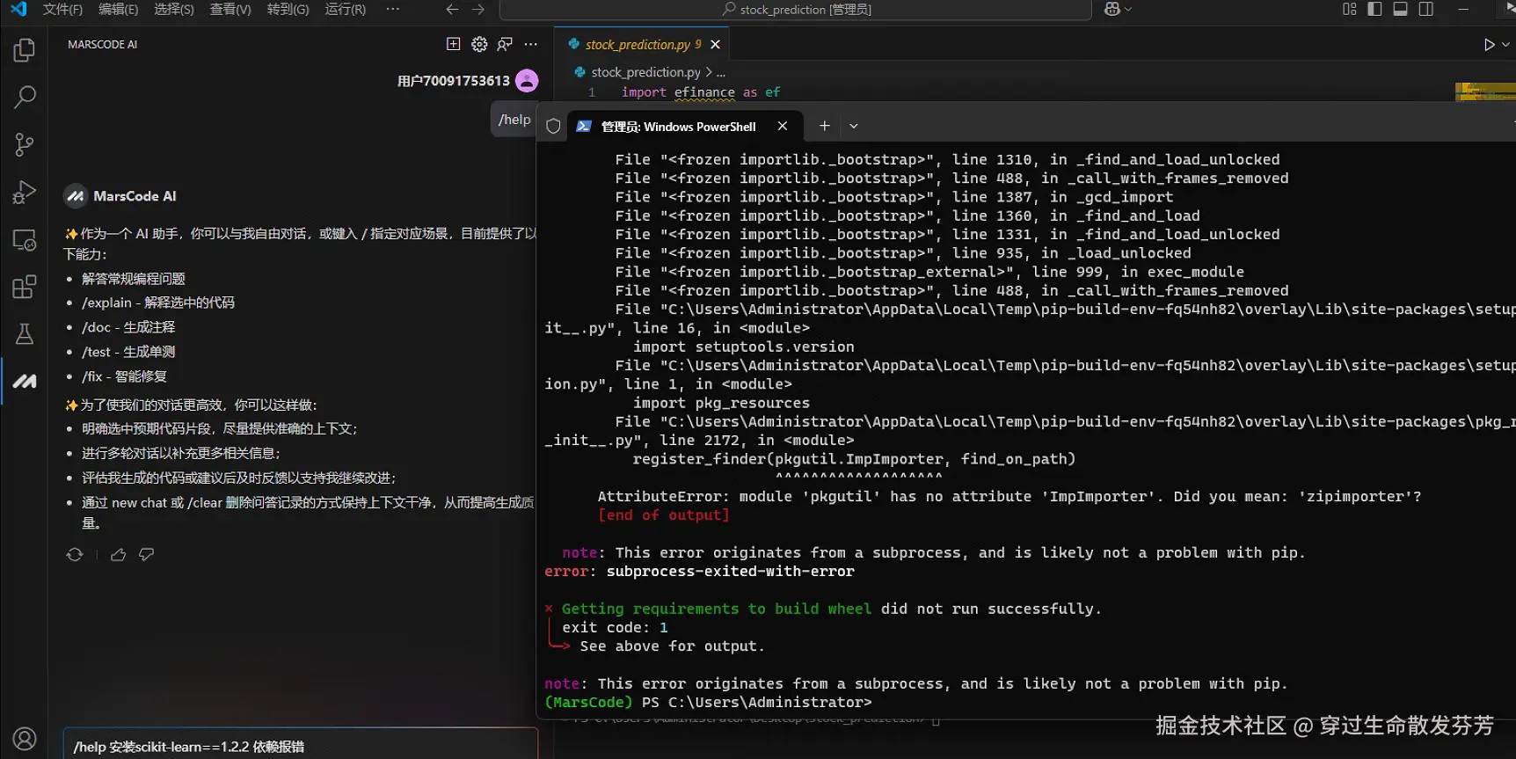Open the Testing flask view
This screenshot has height=759, width=1516.
pyautogui.click(x=25, y=334)
